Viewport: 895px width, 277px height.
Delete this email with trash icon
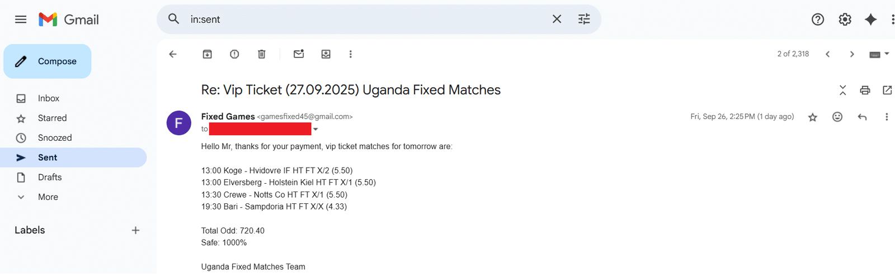261,54
